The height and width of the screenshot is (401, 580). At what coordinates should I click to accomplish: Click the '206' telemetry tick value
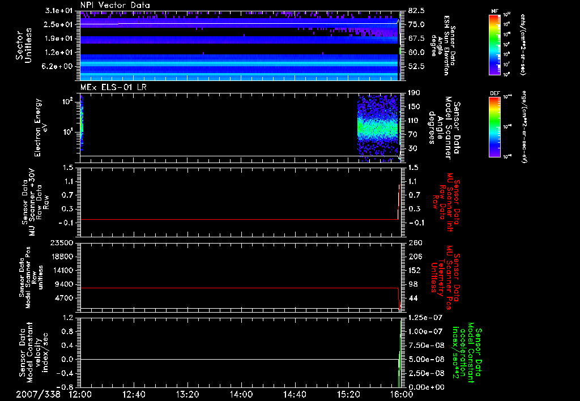414,257
